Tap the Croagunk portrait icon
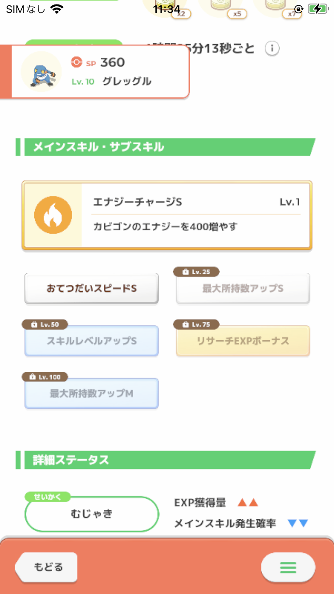The height and width of the screenshot is (594, 334). pyautogui.click(x=41, y=72)
